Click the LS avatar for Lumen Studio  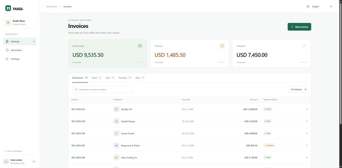point(116,133)
